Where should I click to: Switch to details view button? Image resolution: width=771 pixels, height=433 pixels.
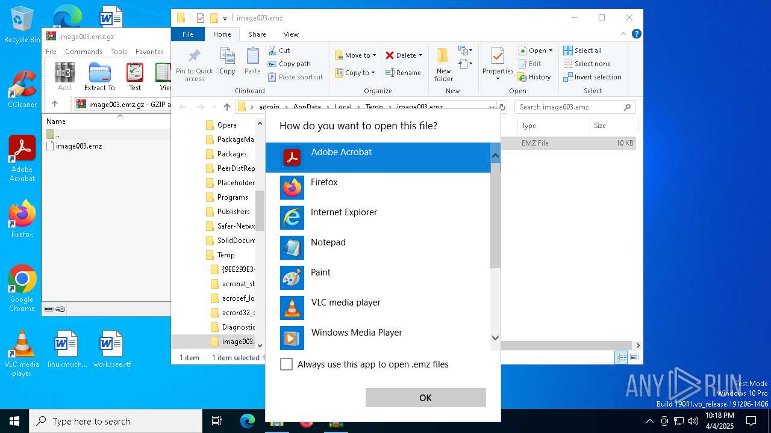pos(621,357)
